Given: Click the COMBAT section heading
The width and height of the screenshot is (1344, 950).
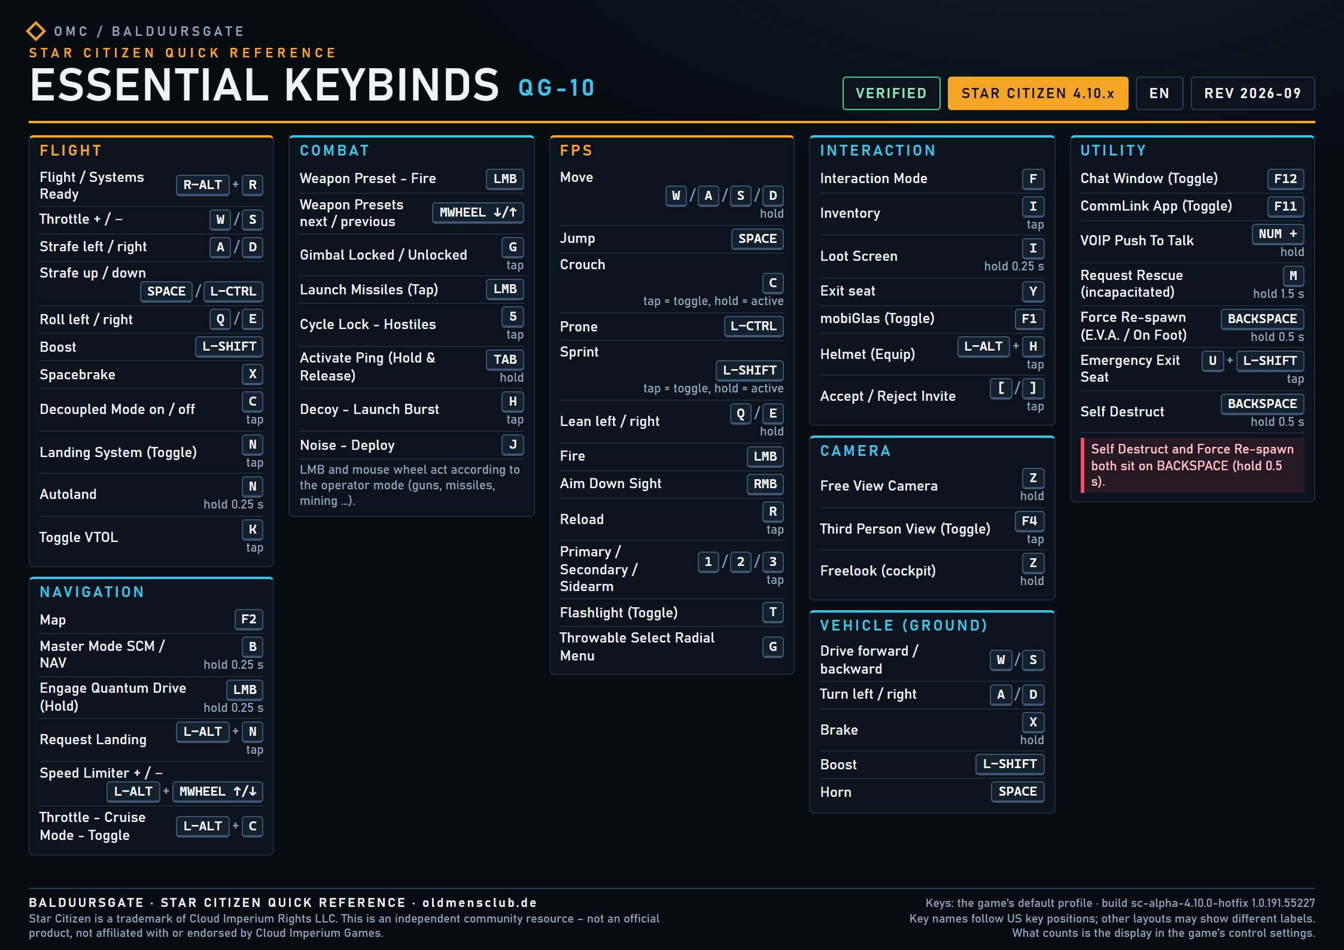Looking at the screenshot, I should click(335, 151).
